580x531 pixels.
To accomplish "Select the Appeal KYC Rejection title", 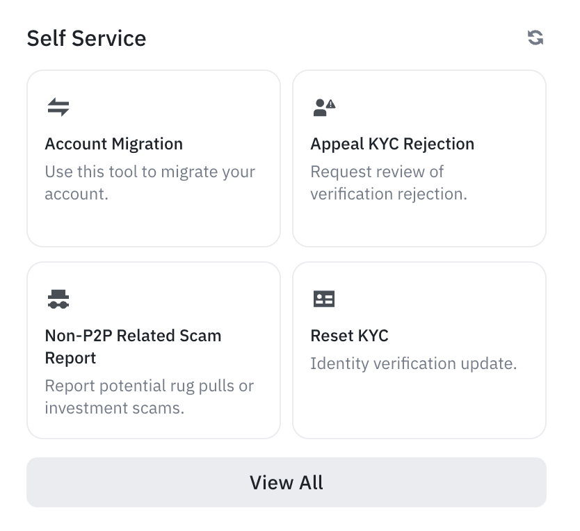I will 392,144.
